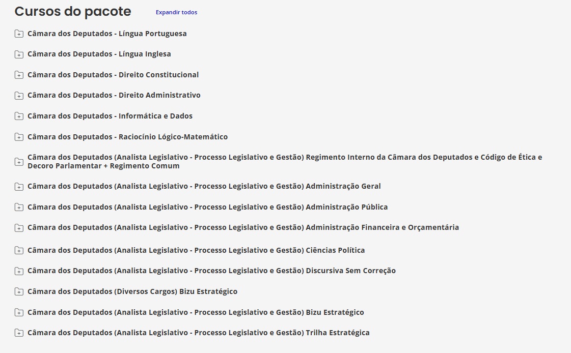Click the folder-plus icon beside Língua Inglesa
The height and width of the screenshot is (353, 571).
click(x=19, y=54)
